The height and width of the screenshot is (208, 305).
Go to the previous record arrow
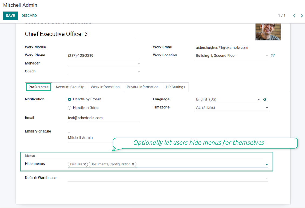(294, 16)
